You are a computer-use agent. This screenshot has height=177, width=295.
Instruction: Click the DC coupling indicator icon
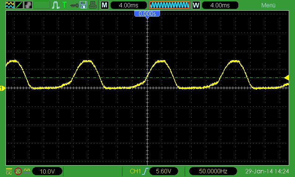[9, 171]
